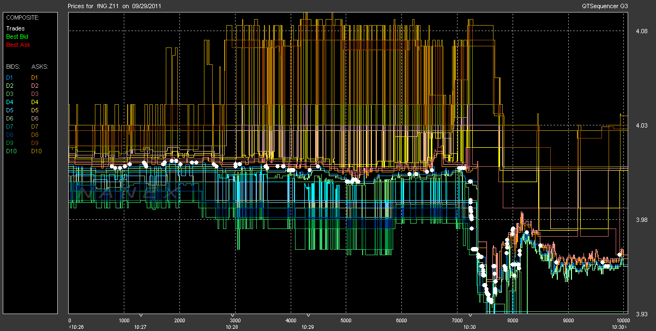Select the 'BIDS:' column heading
Image resolution: width=656 pixels, height=331 pixels.
13,67
